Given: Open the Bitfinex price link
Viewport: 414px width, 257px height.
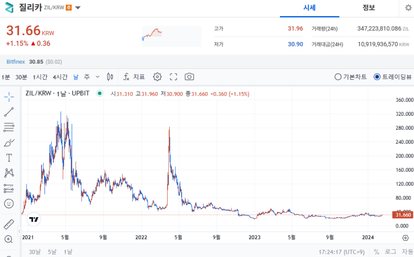Looking at the screenshot, I should tap(16, 62).
